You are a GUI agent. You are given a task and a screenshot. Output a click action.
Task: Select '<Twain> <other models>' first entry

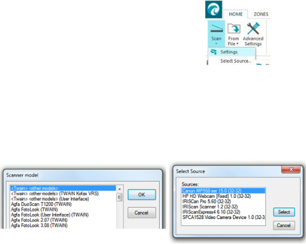63,188
